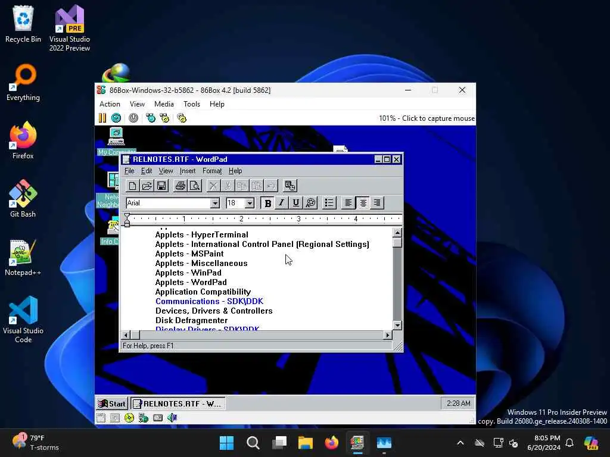Open Print Preview in WordPad toolbar
610x457 pixels.
[x=195, y=186]
